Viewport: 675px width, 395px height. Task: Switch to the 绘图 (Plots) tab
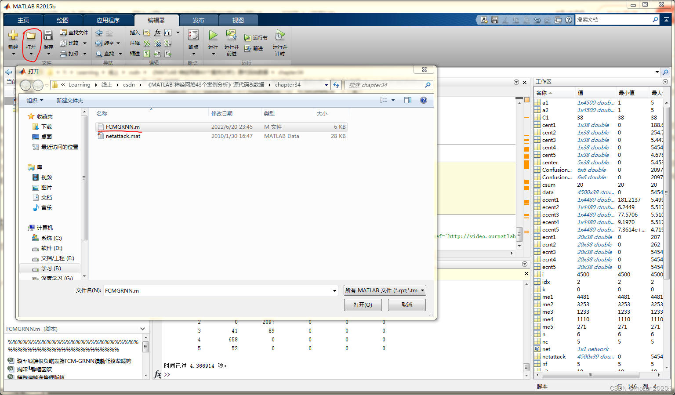[x=63, y=20]
